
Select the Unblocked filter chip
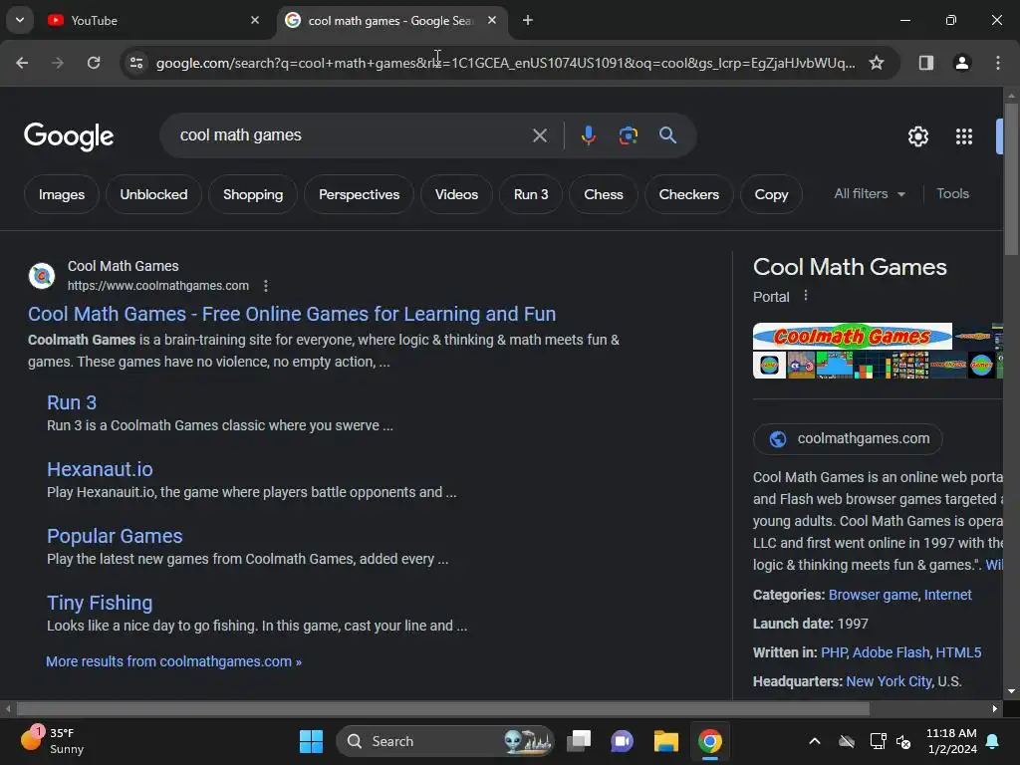click(153, 194)
